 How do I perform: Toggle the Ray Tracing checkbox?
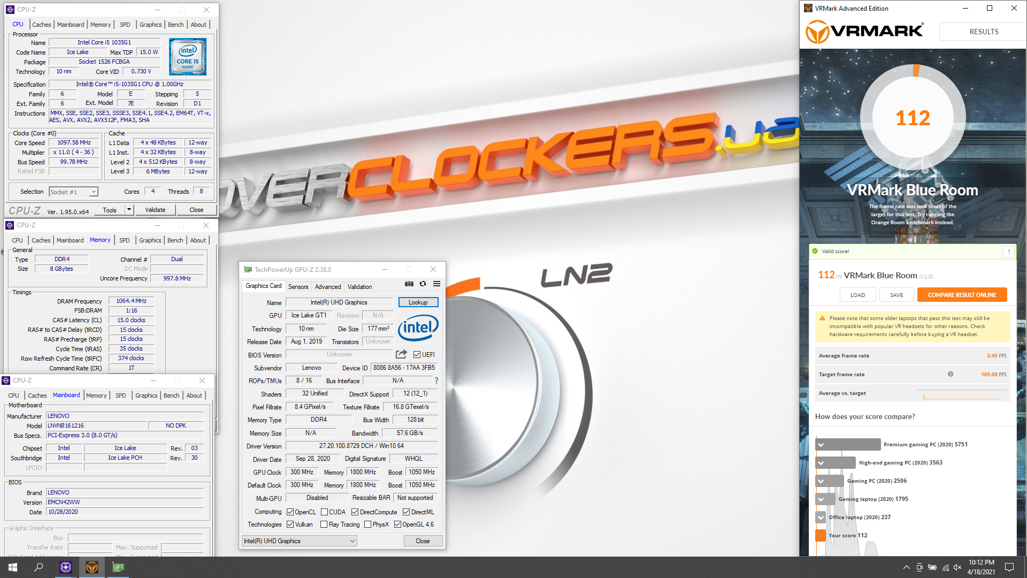point(324,524)
